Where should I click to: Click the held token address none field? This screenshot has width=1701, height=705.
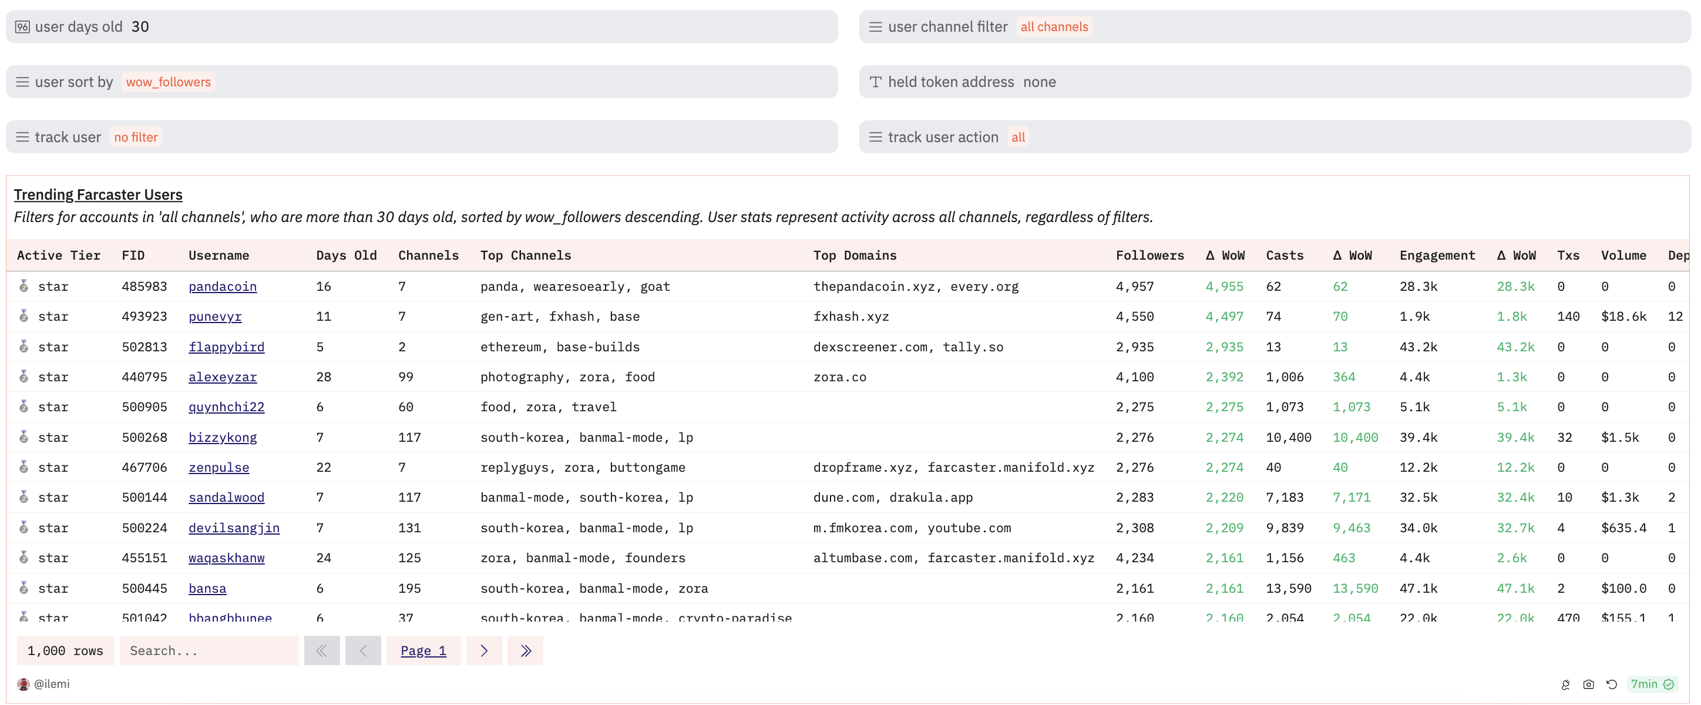point(1275,82)
